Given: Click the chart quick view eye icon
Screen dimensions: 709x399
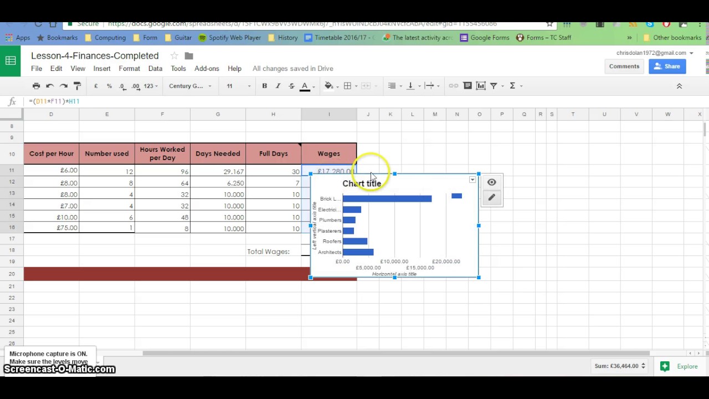Looking at the screenshot, I should coord(492,182).
